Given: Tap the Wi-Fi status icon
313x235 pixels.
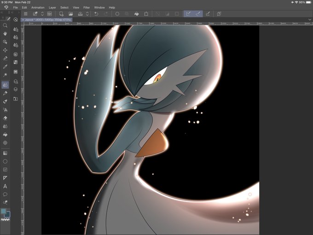Looking at the screenshot, I should [296, 2].
